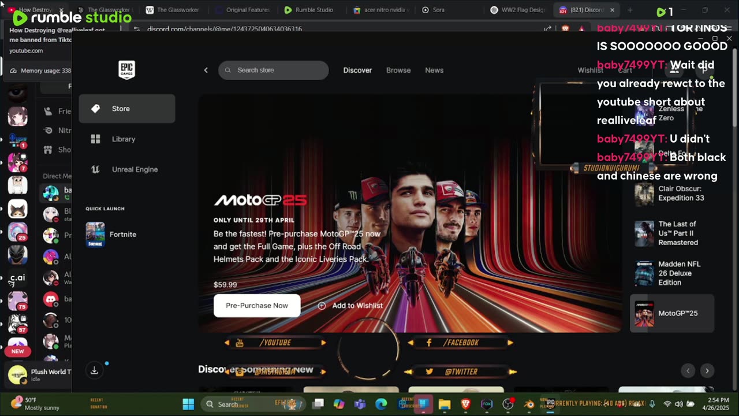Switch to the Original Features tab
The height and width of the screenshot is (416, 739).
pyautogui.click(x=242, y=10)
